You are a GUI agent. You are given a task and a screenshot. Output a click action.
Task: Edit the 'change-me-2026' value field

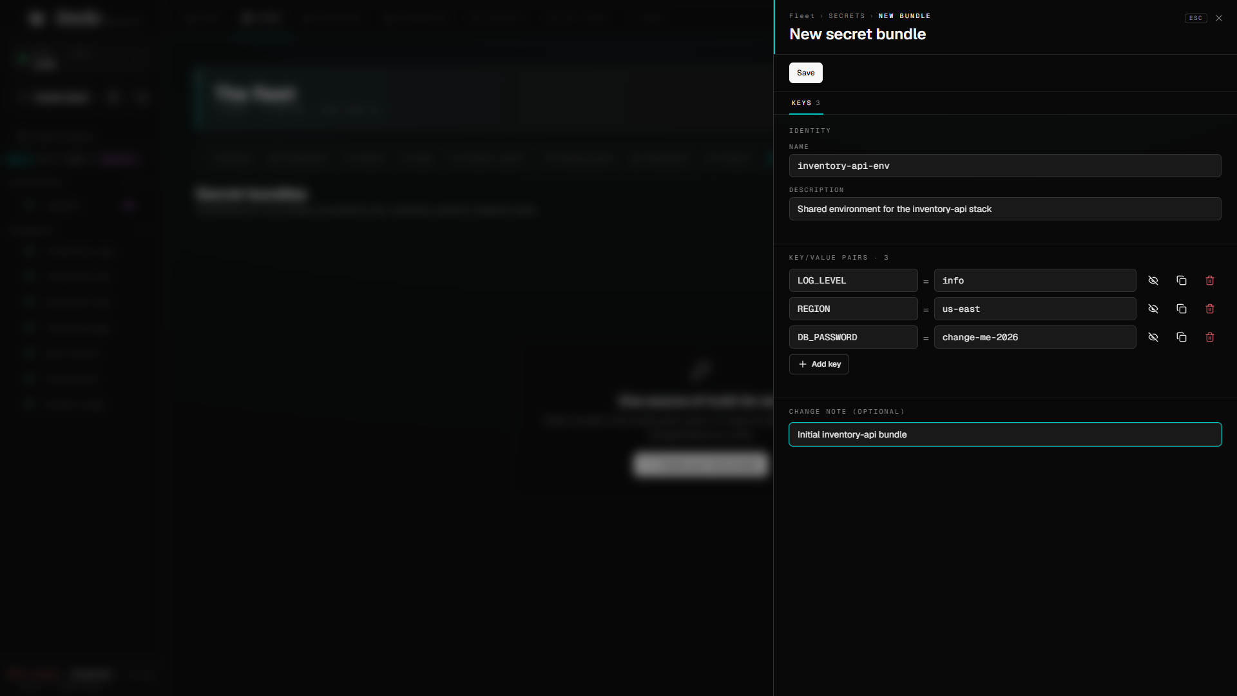pyautogui.click(x=1035, y=338)
